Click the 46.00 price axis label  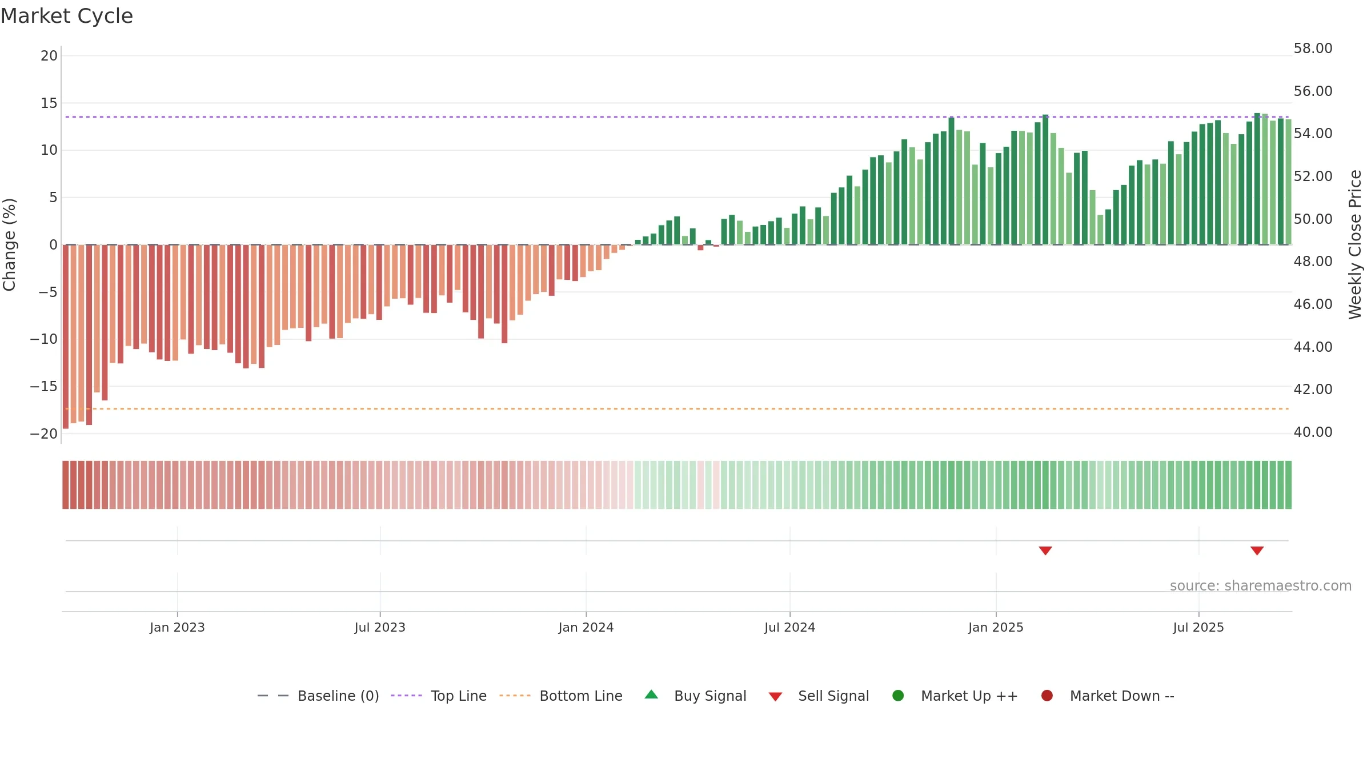(x=1313, y=304)
